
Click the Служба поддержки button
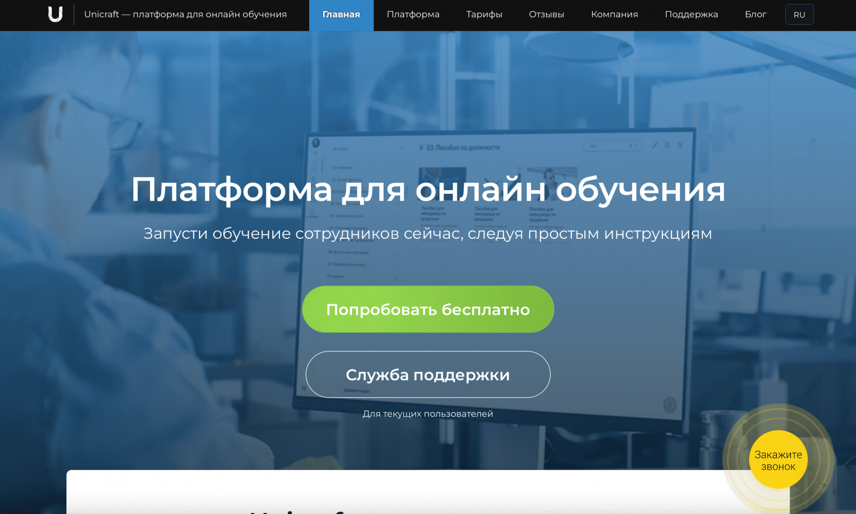pos(428,375)
